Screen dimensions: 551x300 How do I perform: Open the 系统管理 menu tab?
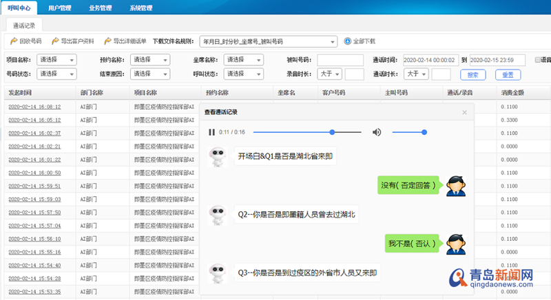[x=141, y=8]
